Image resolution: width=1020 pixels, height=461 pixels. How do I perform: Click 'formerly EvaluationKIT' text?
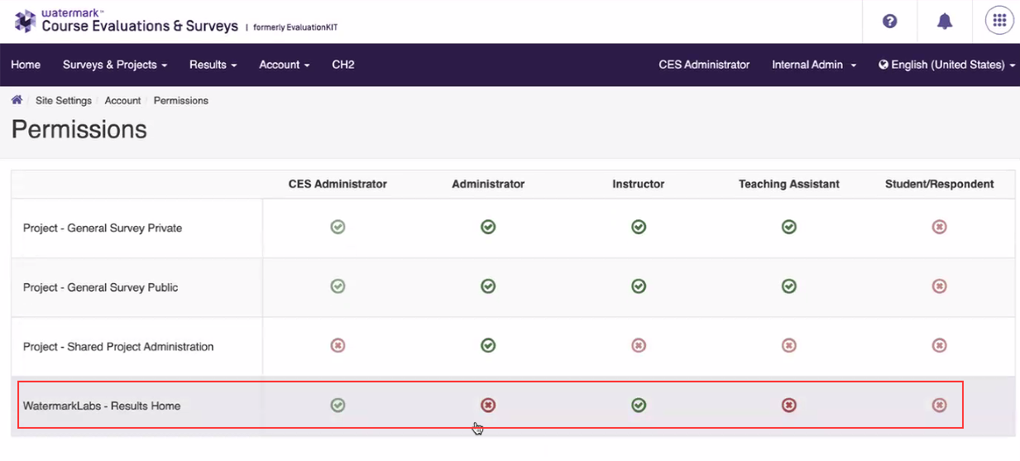point(295,27)
